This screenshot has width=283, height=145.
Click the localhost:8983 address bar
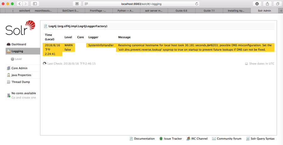(x=141, y=3)
